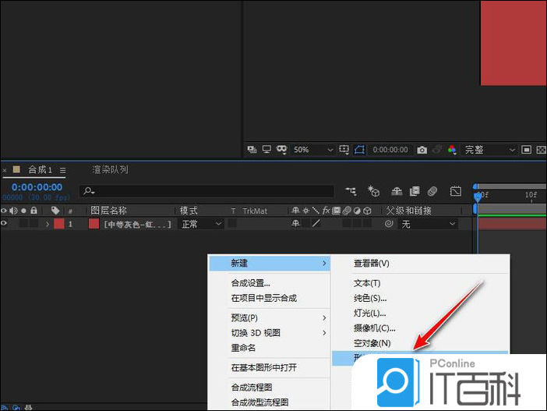The width and height of the screenshot is (547, 411).
Task: Select the 中等灰色-红 layer name
Action: [x=138, y=224]
